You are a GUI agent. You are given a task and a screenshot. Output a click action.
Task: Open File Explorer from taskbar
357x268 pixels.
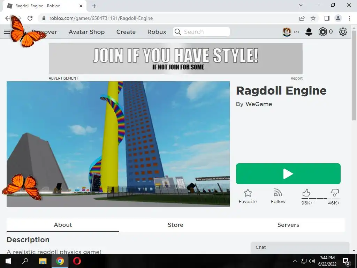[43, 261]
